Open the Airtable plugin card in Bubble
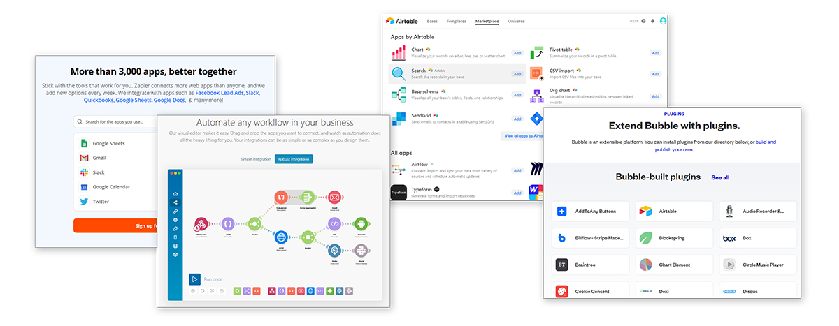The width and height of the screenshot is (839, 326). click(674, 211)
